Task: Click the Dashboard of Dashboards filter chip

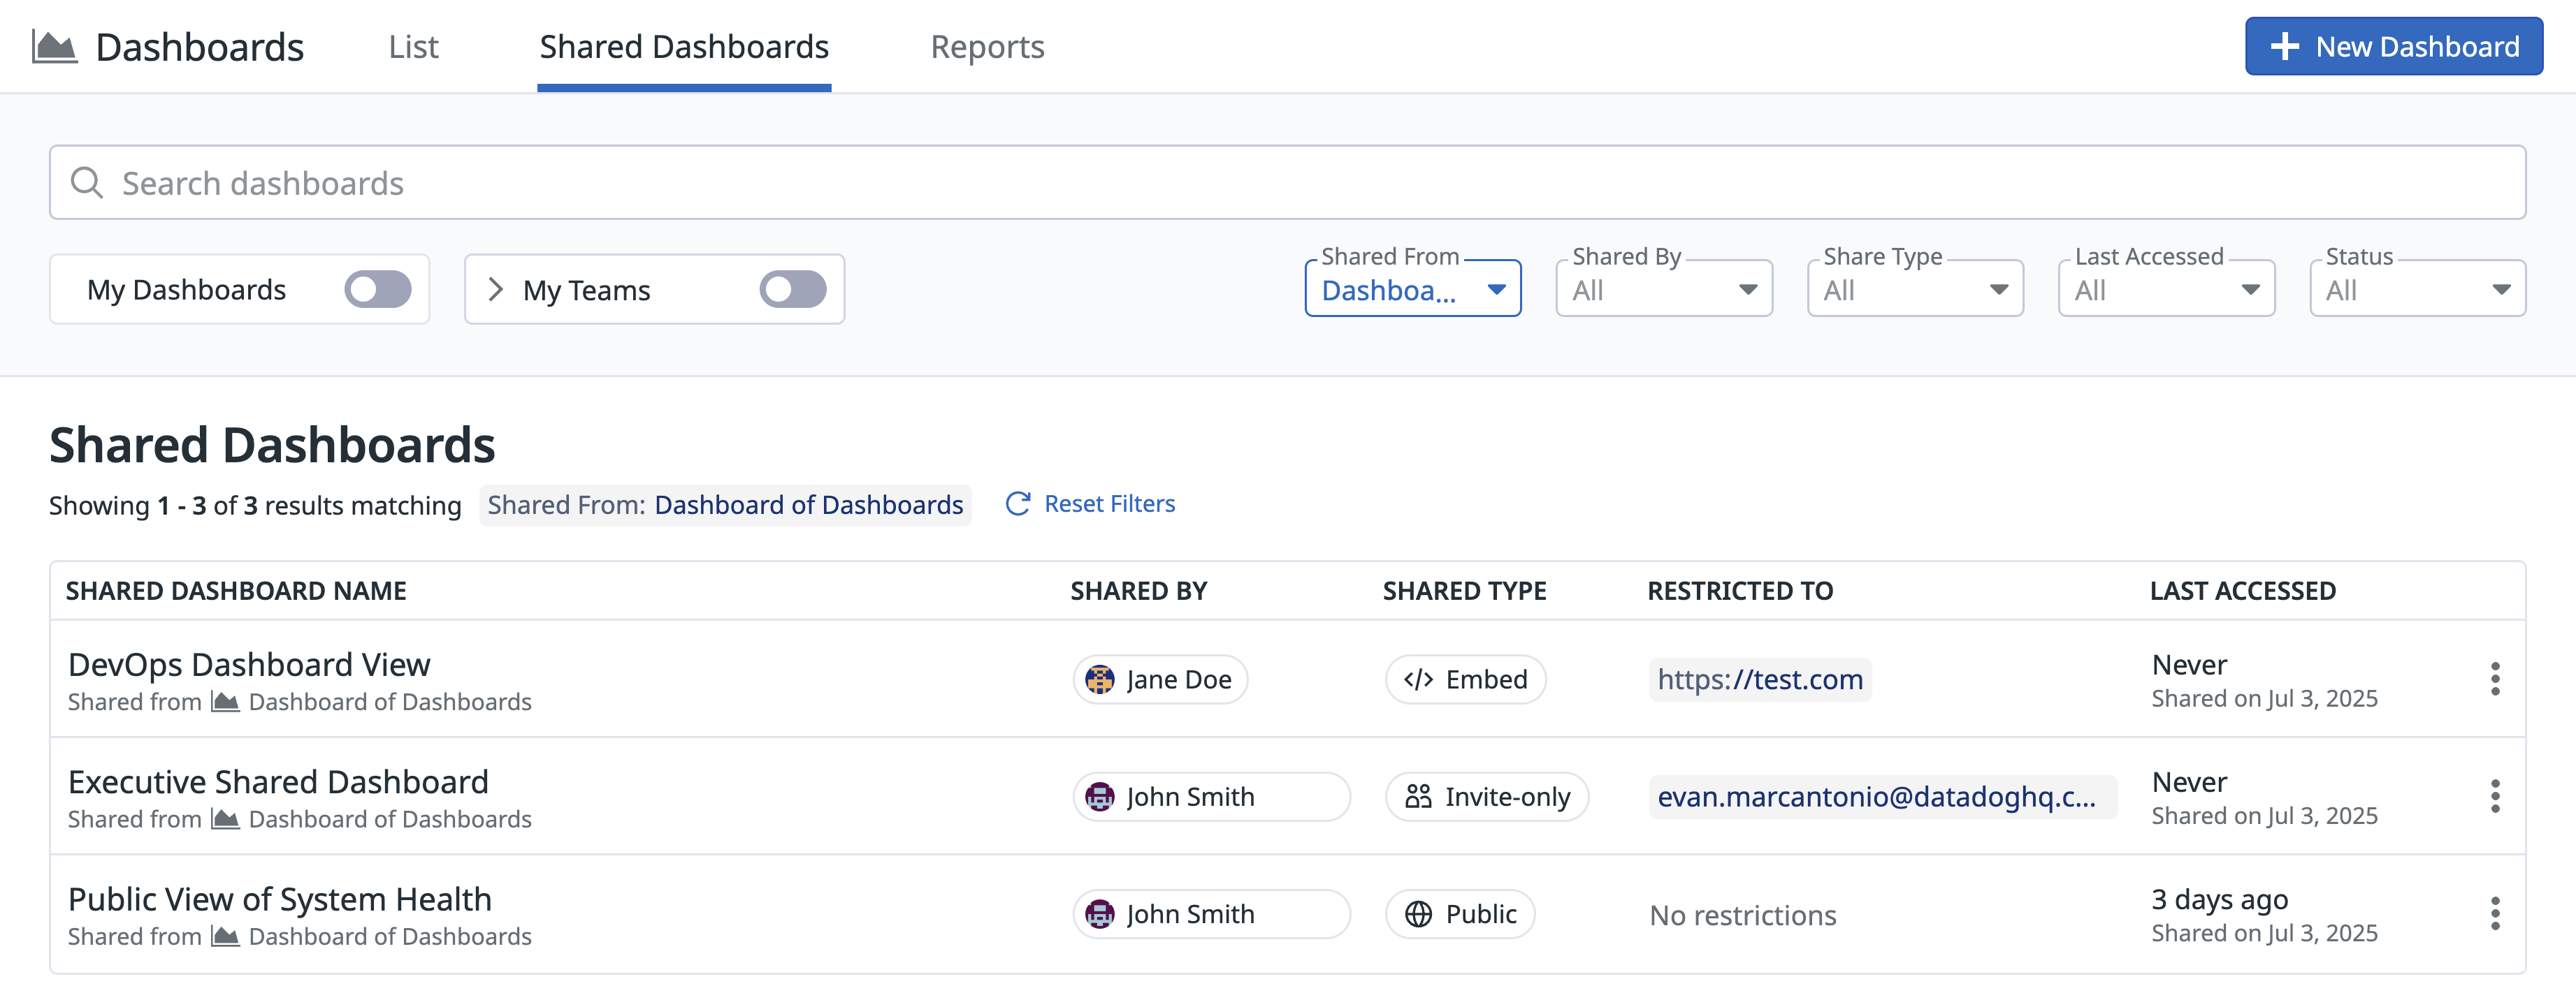Action: tap(725, 504)
